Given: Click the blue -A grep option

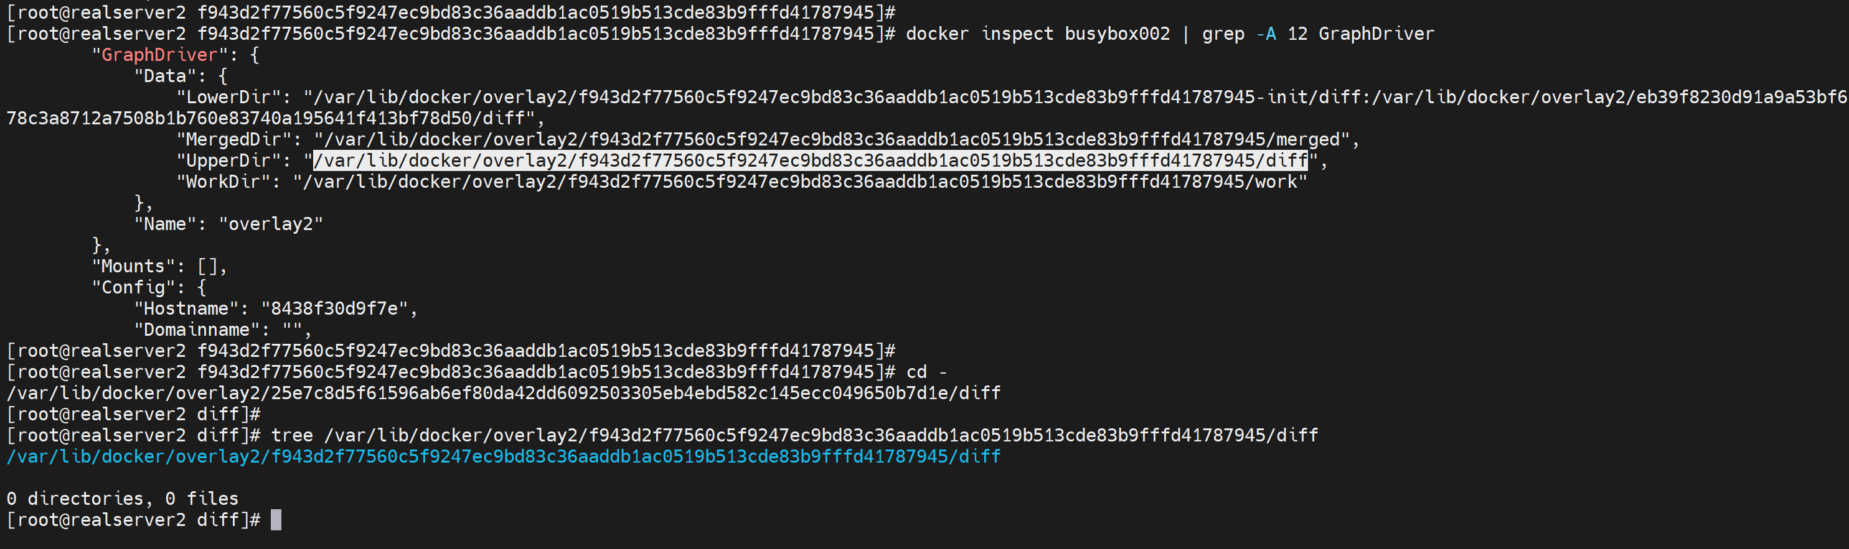Looking at the screenshot, I should click(1266, 34).
